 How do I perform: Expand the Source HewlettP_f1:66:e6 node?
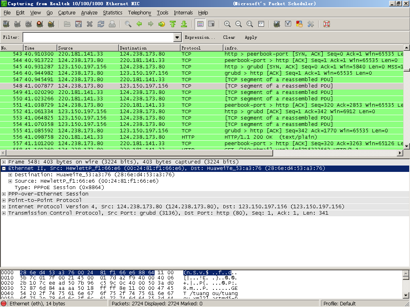[10, 181]
